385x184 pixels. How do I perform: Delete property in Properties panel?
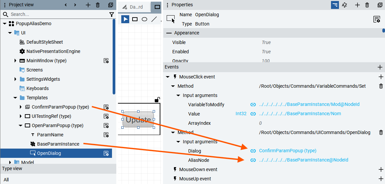tap(367, 5)
